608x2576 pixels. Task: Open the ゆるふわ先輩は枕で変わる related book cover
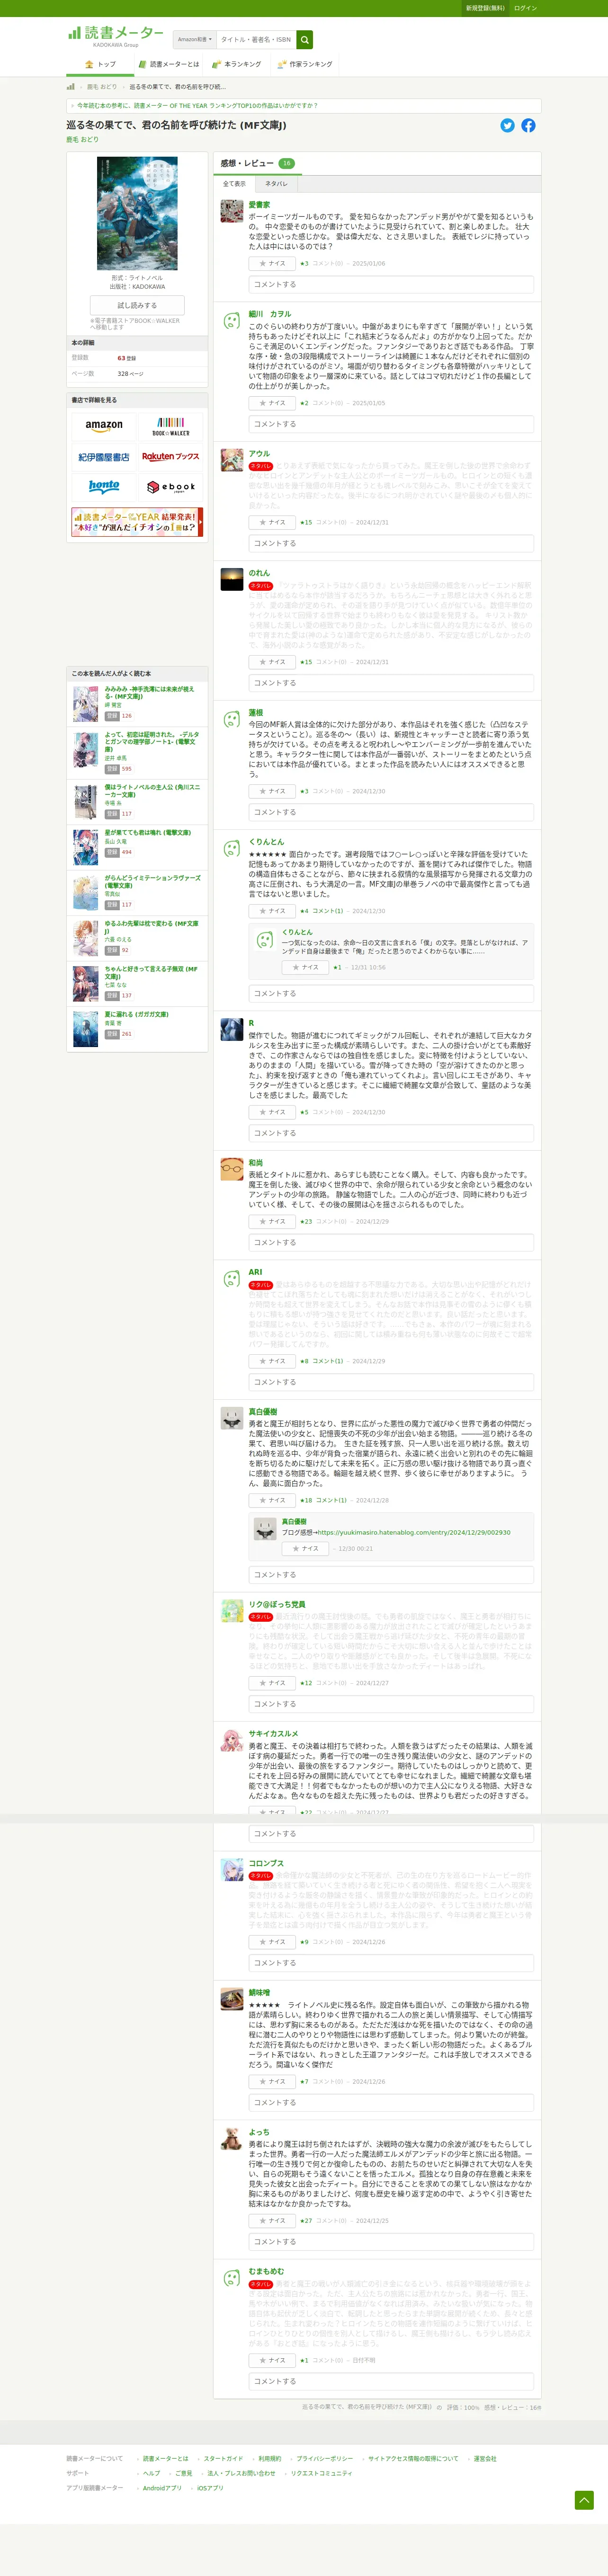point(86,939)
